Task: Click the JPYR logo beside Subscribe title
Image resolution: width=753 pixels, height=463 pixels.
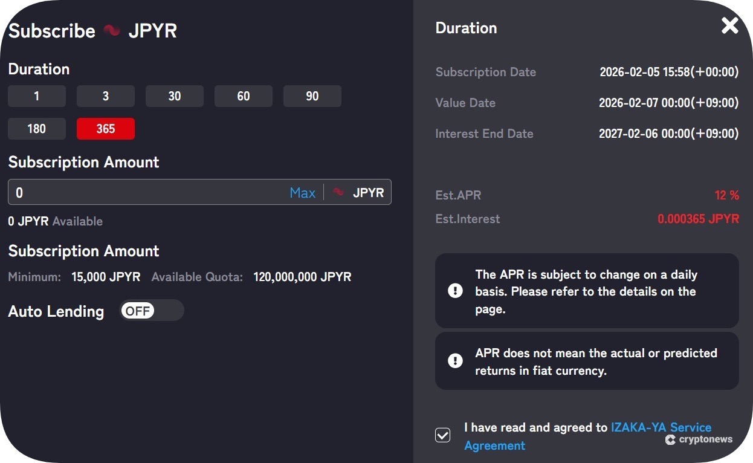Action: (112, 31)
